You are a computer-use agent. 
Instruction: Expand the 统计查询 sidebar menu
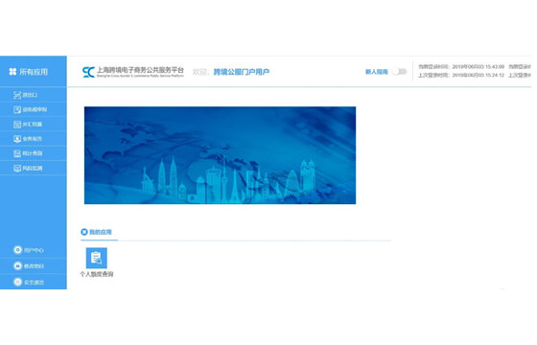coord(34,153)
